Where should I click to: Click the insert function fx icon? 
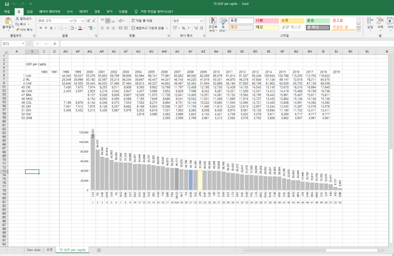[55, 44]
